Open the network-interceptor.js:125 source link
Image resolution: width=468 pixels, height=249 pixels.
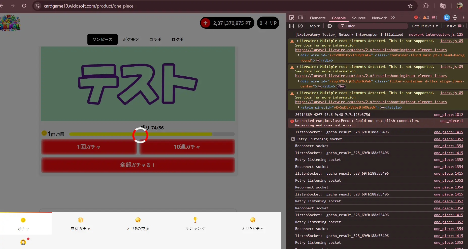point(436,34)
